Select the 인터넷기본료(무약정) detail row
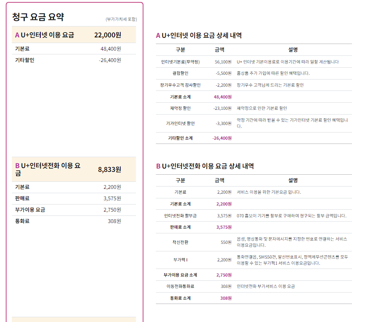This screenshot has width=370, height=322. point(253,62)
